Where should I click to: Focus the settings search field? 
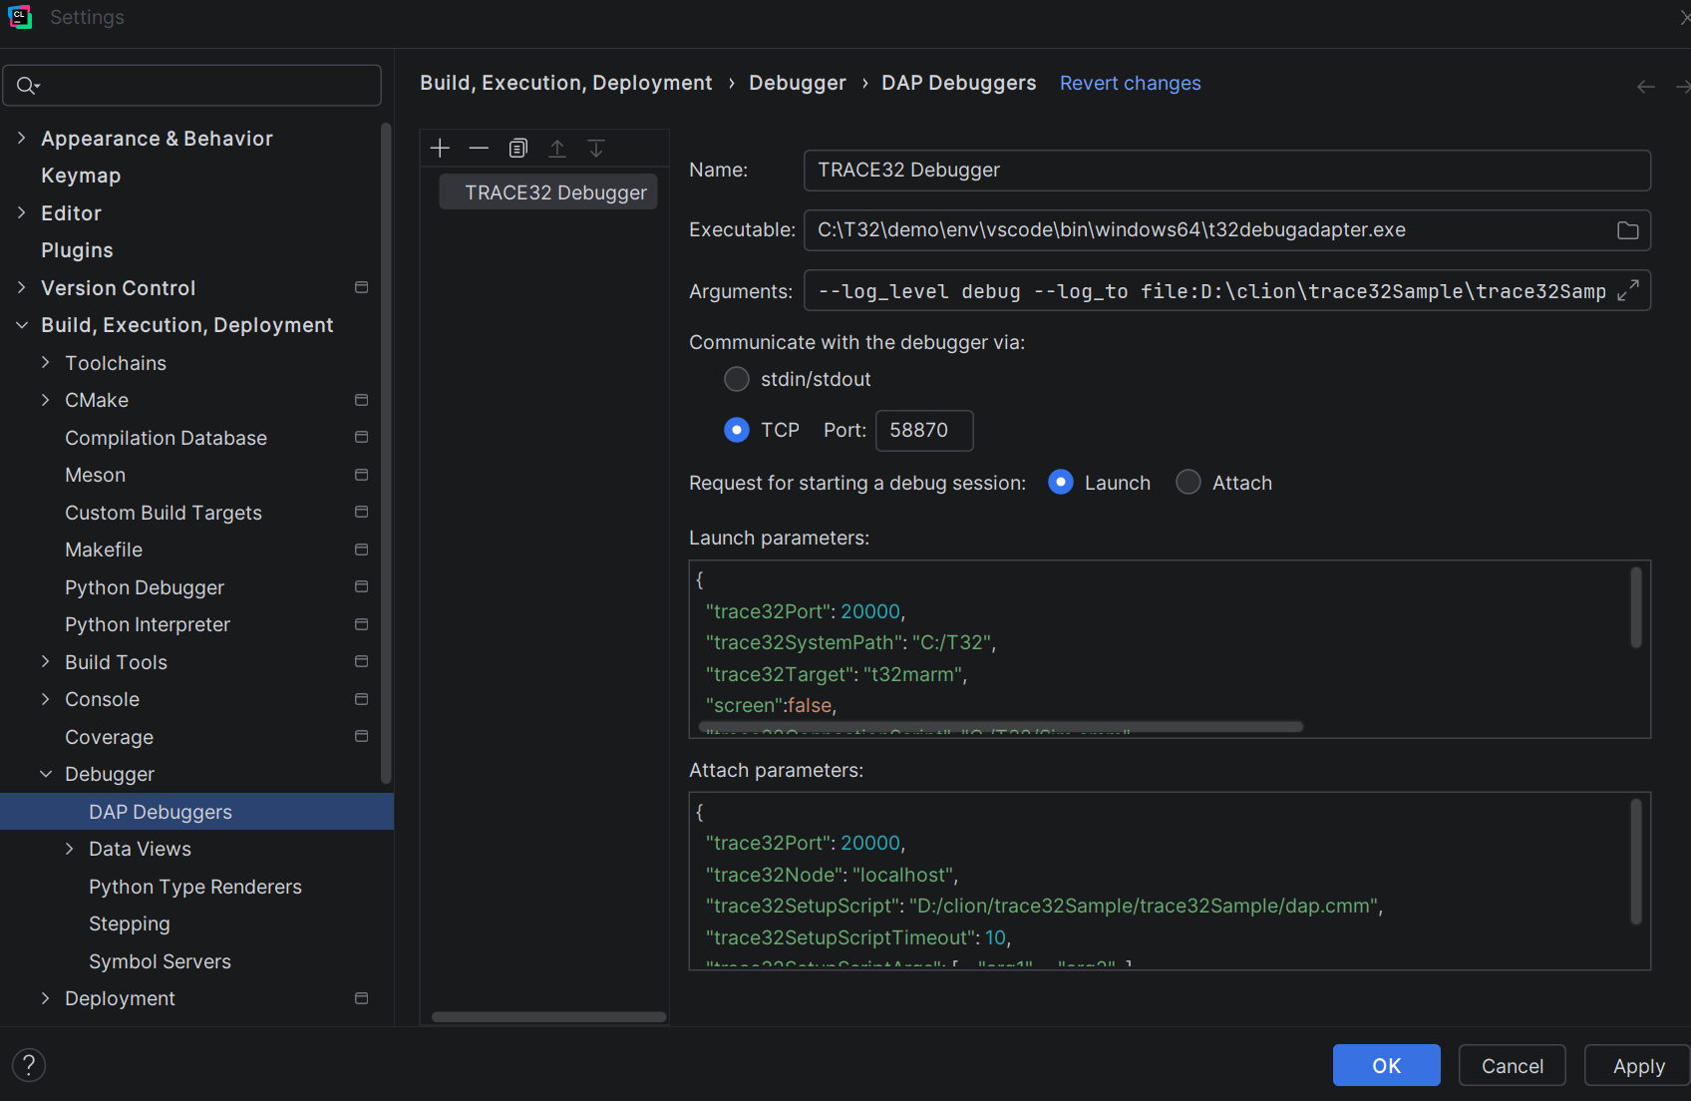pyautogui.click(x=192, y=86)
